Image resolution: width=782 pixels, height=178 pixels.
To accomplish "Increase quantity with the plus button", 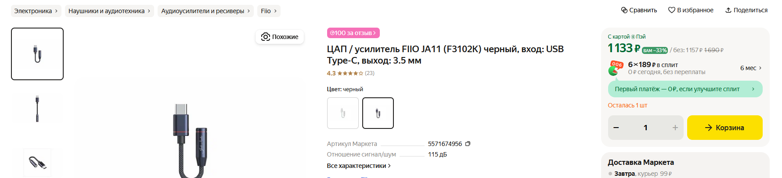I will (x=675, y=128).
